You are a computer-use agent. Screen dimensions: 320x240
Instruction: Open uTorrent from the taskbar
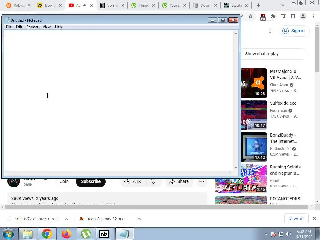[86, 234]
